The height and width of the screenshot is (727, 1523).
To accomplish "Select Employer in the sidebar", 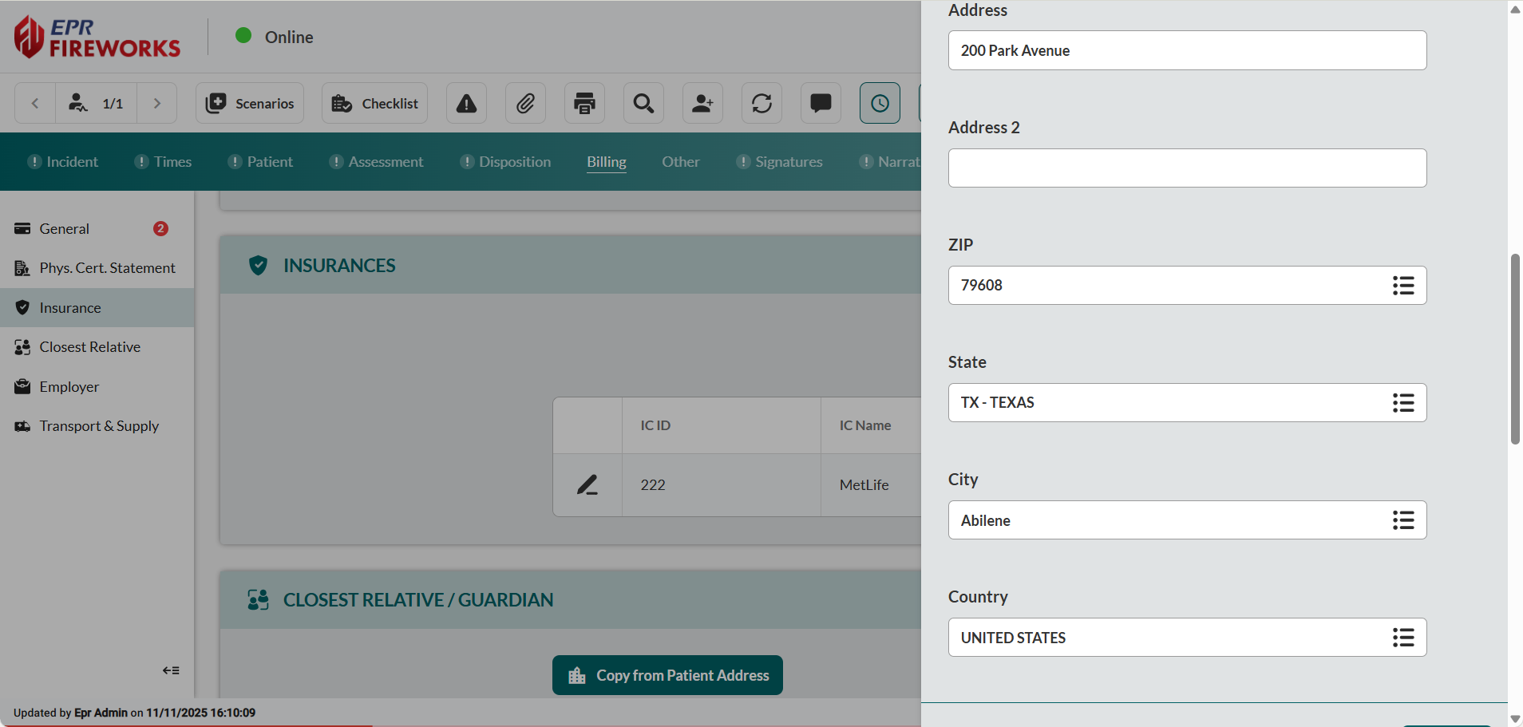I will 69,387.
